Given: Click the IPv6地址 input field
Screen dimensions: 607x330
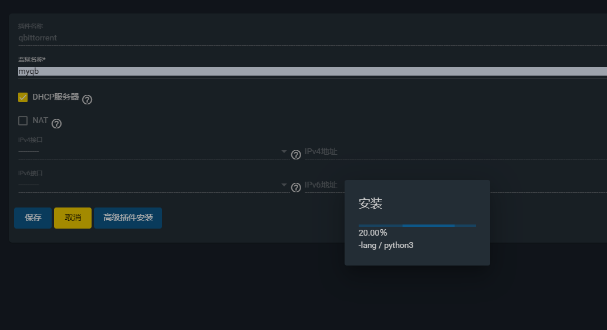Looking at the screenshot, I should tap(325, 185).
